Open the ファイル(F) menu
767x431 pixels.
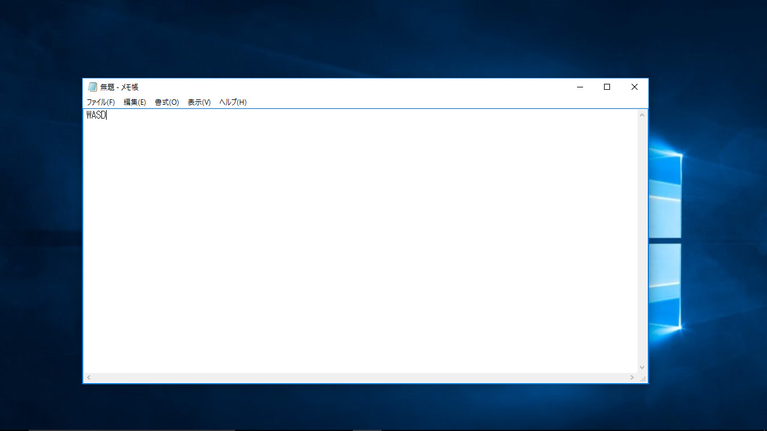coord(101,102)
